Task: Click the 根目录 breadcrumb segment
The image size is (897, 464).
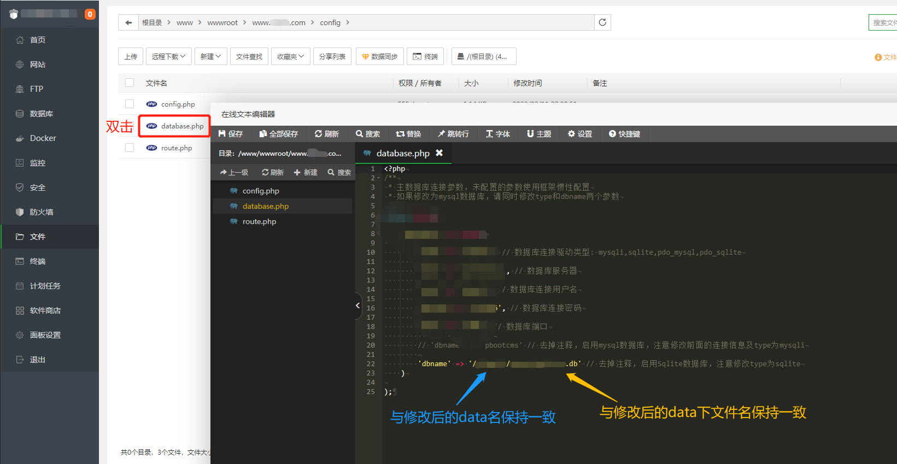Action: pos(152,22)
